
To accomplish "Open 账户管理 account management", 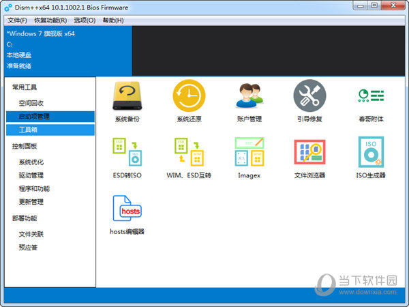I will (249, 101).
